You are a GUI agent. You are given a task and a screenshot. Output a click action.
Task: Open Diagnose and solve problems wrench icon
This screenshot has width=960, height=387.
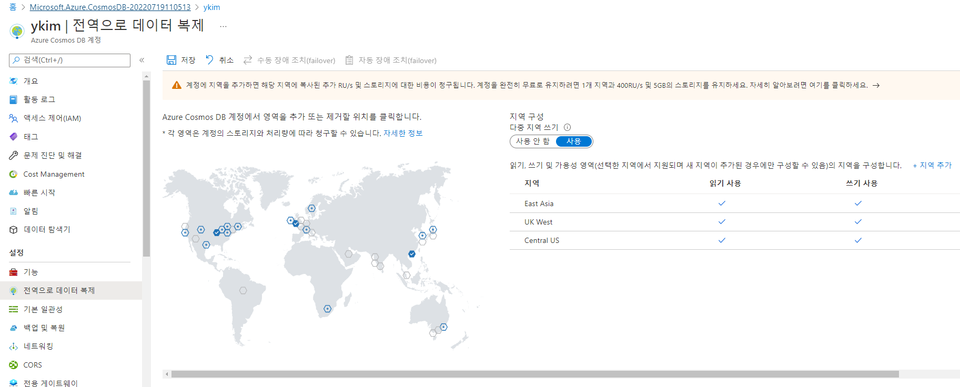14,155
